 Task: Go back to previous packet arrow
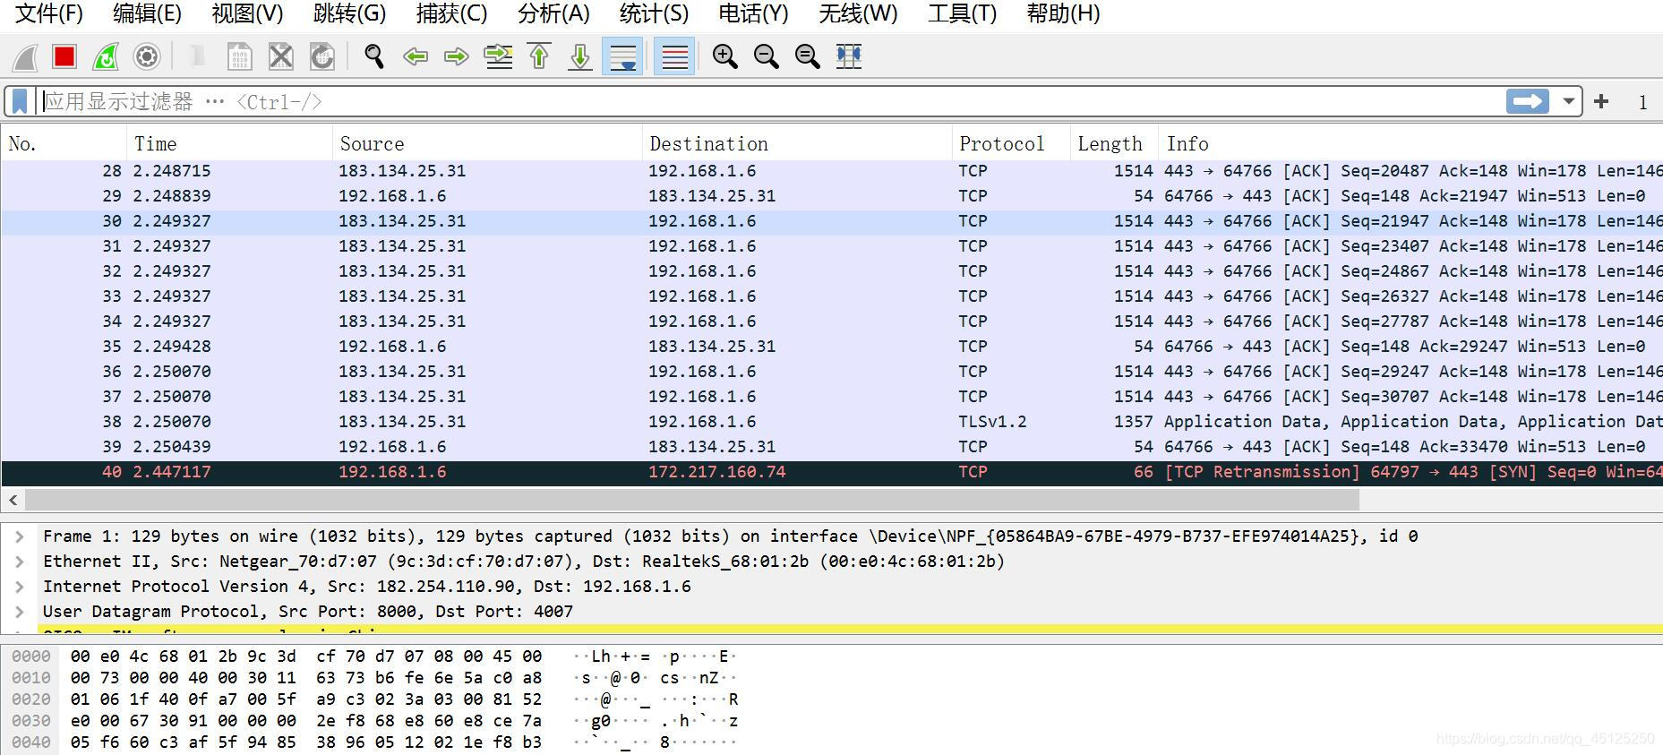coord(416,56)
